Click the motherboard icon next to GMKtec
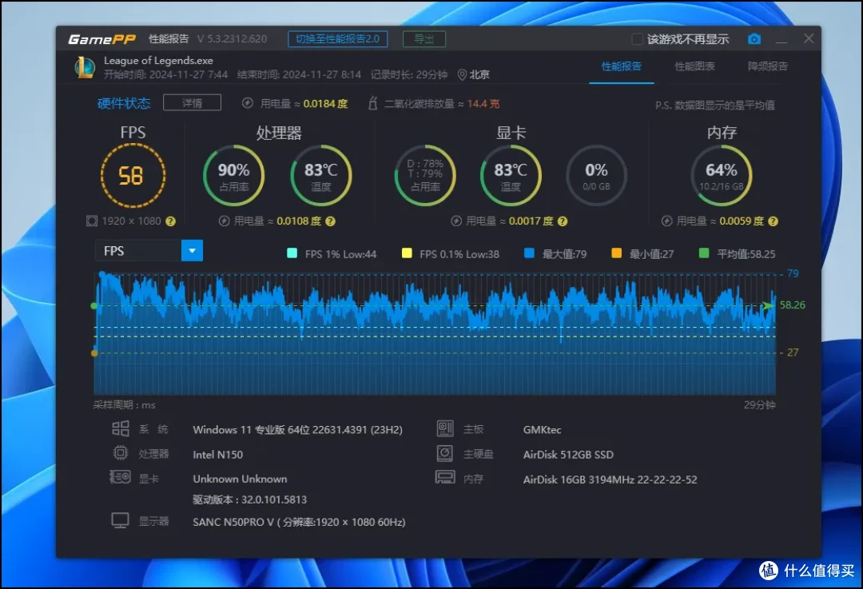Image resolution: width=863 pixels, height=589 pixels. click(445, 428)
